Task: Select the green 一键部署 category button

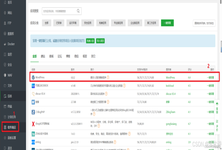Action: click(168, 23)
